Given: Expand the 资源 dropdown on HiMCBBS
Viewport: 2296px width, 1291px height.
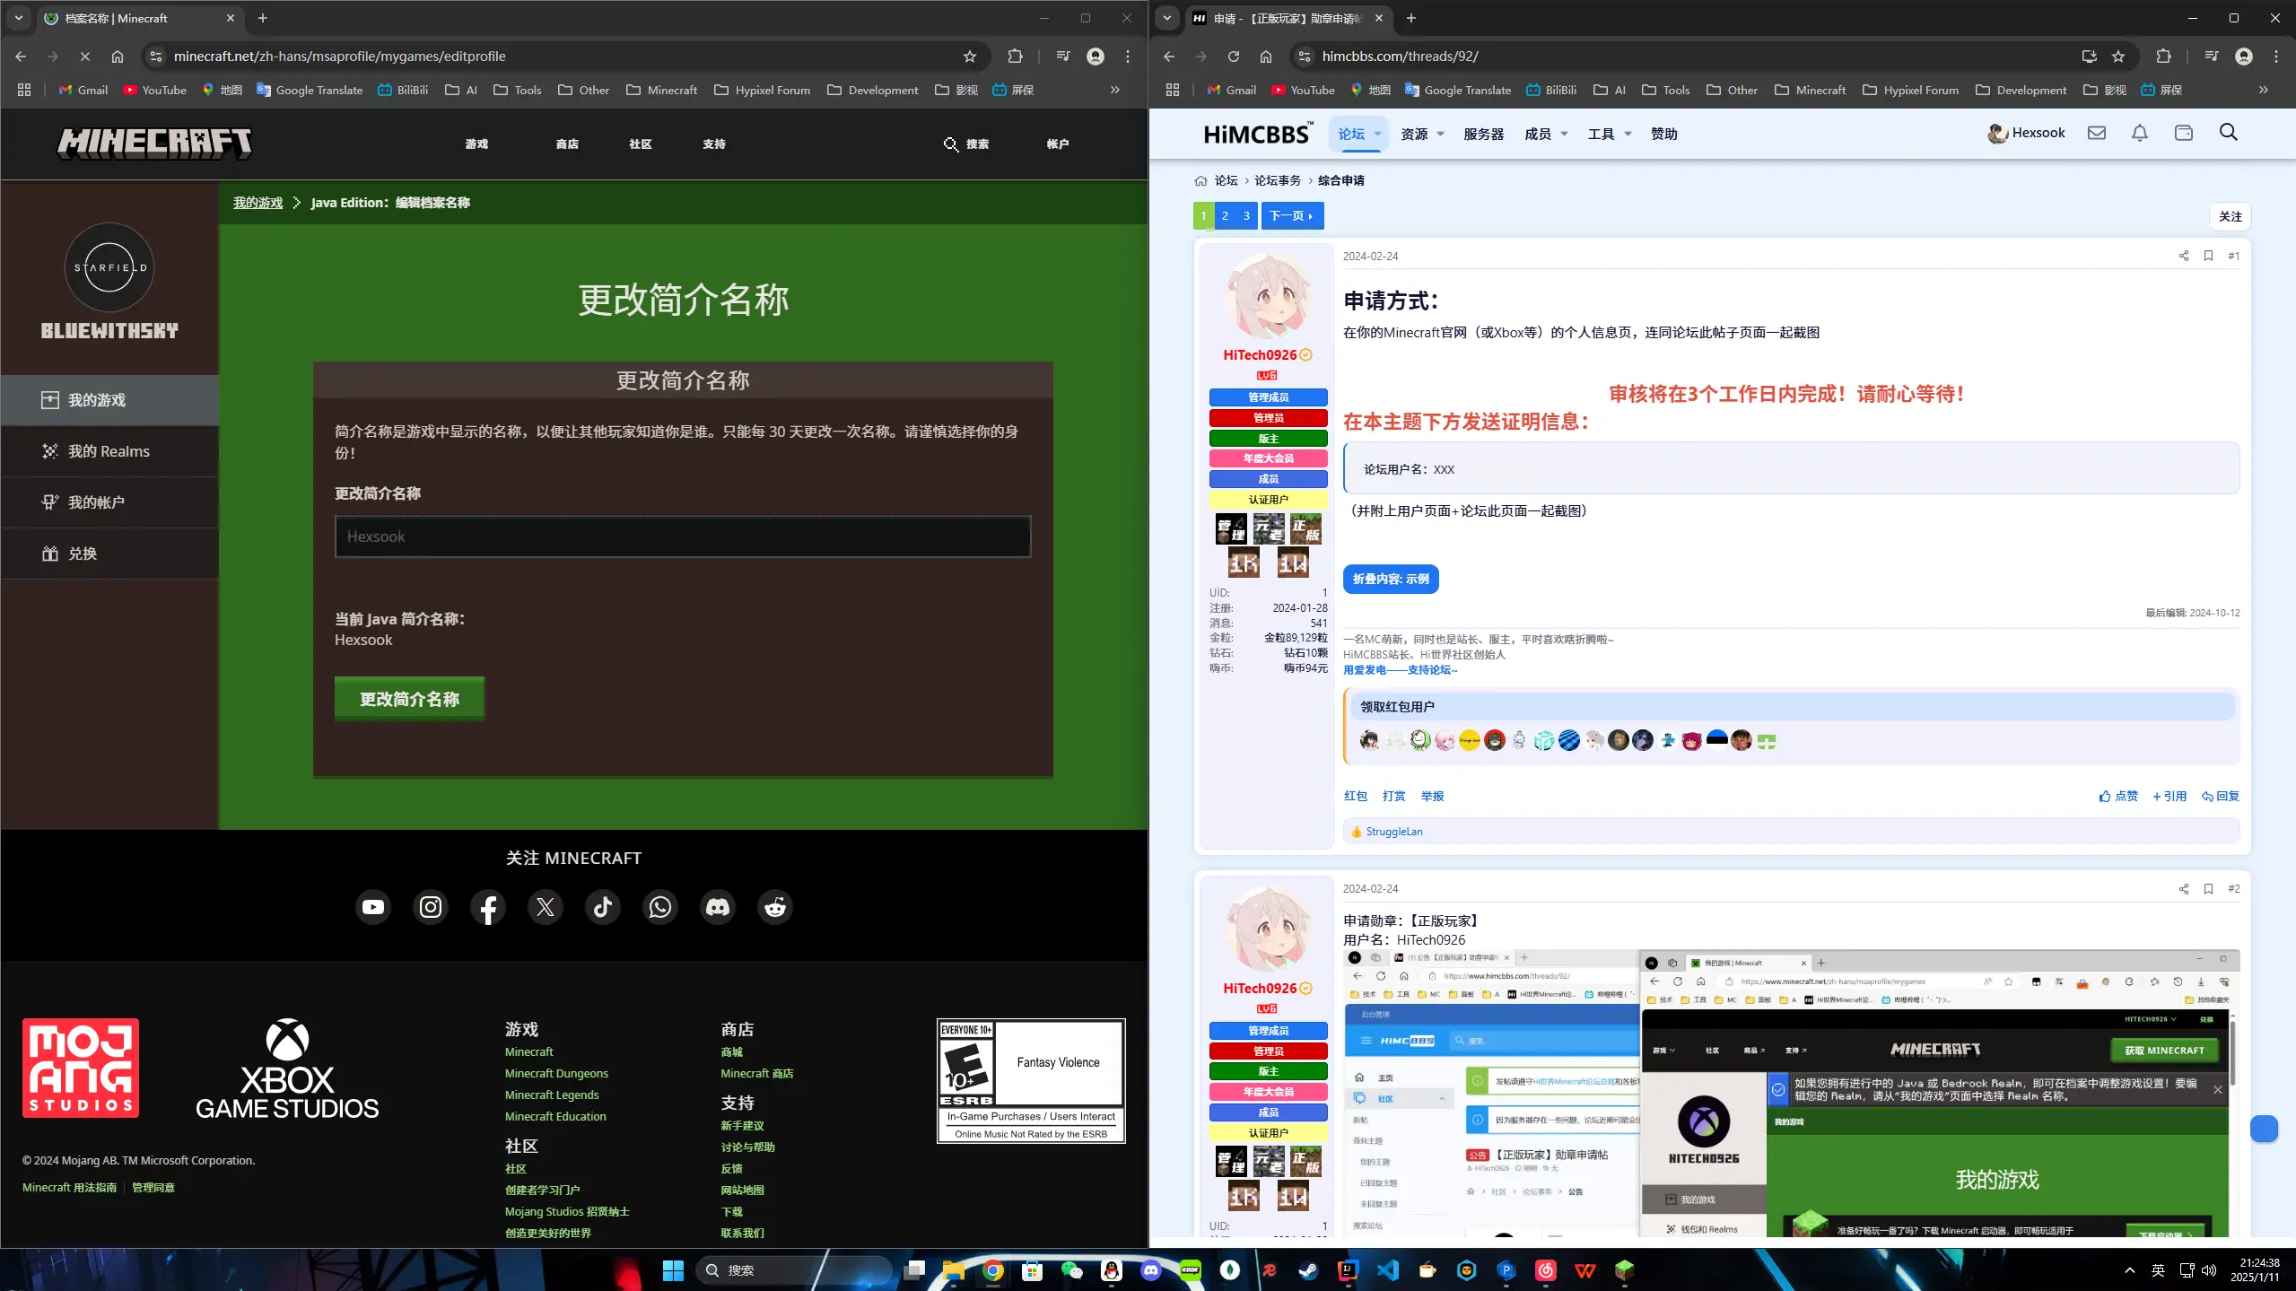Looking at the screenshot, I should click(x=1416, y=133).
